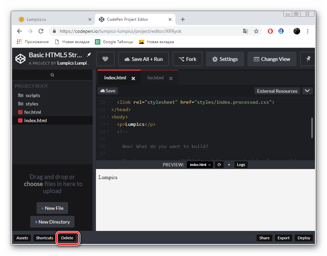Click the red Opera ad-blocker extension icon
Image resolution: width=327 pixels, height=256 pixels.
(270, 31)
